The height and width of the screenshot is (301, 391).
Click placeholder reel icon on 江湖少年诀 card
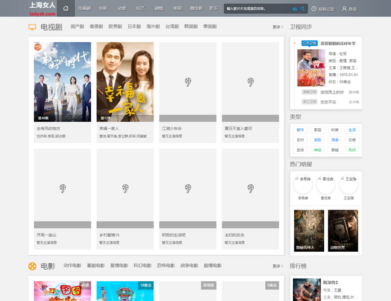coord(188,81)
